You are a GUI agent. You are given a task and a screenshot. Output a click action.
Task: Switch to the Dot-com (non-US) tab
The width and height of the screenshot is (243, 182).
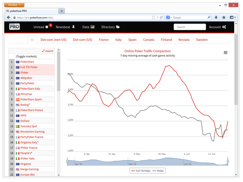54,40
